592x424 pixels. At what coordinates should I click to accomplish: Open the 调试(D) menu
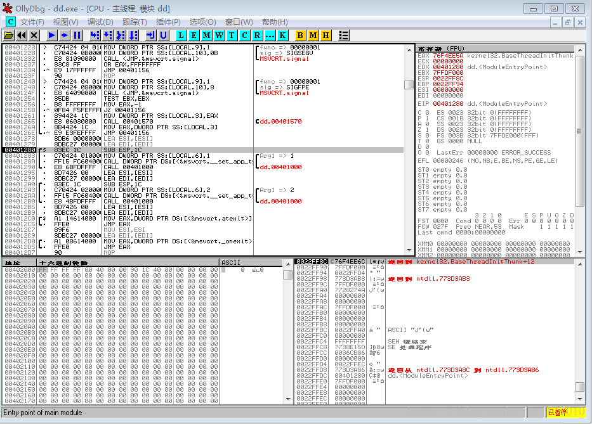point(100,22)
